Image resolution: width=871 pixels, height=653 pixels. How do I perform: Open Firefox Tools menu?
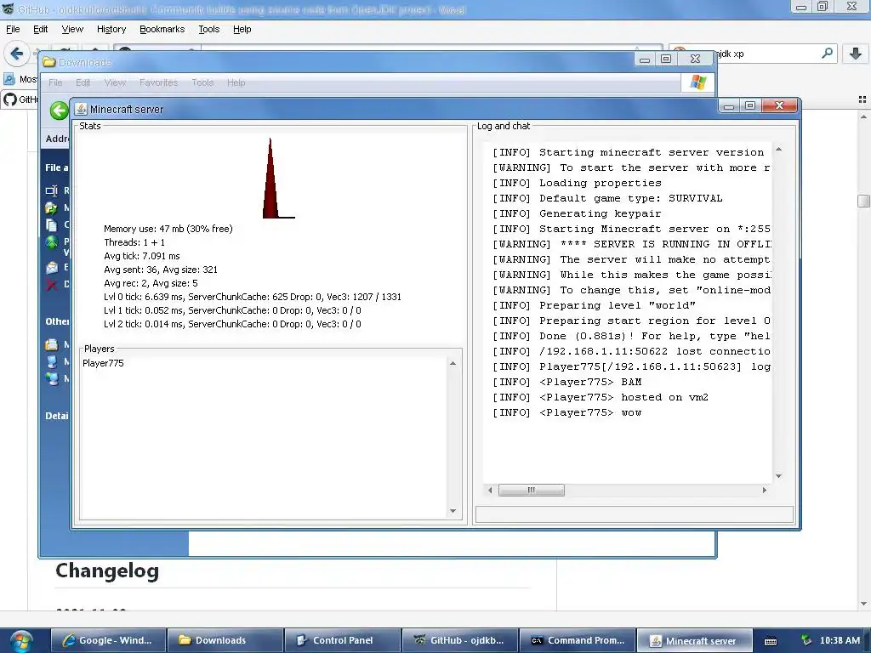click(x=209, y=29)
